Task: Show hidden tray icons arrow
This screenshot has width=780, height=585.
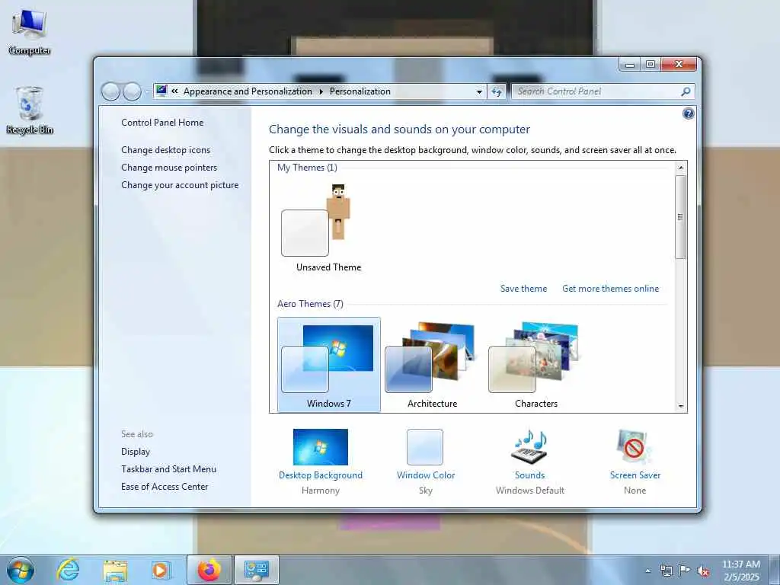Action: [x=647, y=571]
